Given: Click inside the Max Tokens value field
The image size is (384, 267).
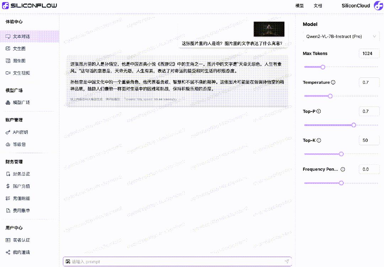Looking at the screenshot, I should click(369, 53).
